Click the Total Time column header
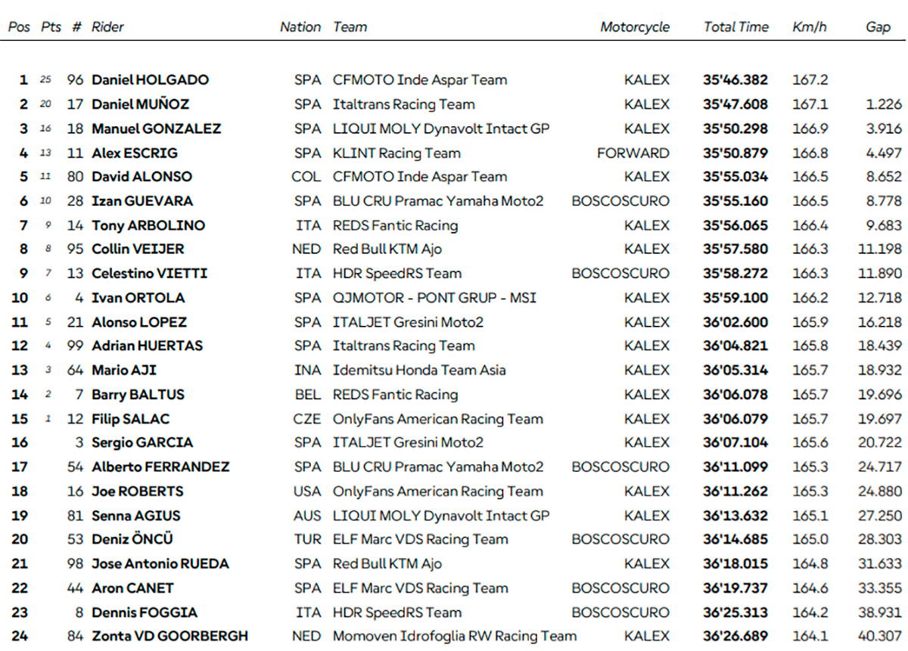This screenshot has height=651, width=908. [x=735, y=27]
